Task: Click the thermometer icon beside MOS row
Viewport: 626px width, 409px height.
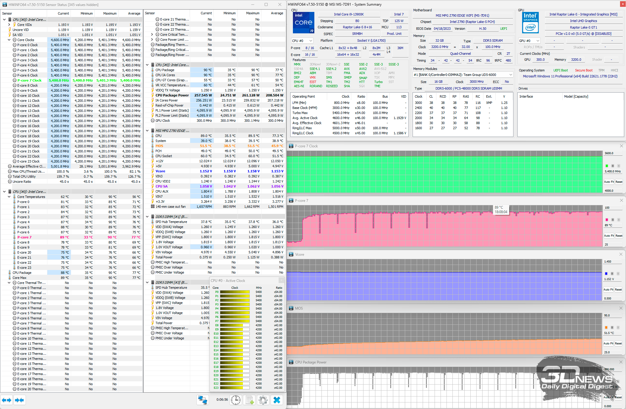Action: click(x=152, y=146)
